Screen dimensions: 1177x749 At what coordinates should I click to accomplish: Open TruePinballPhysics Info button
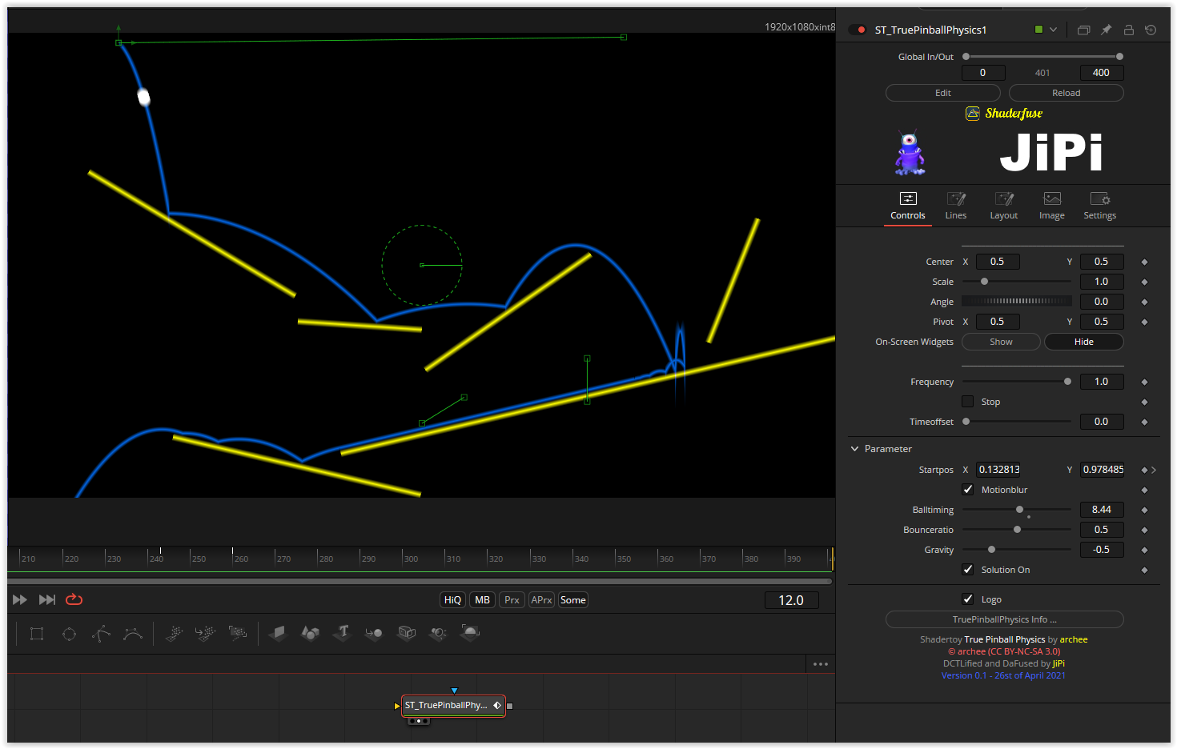(1005, 619)
